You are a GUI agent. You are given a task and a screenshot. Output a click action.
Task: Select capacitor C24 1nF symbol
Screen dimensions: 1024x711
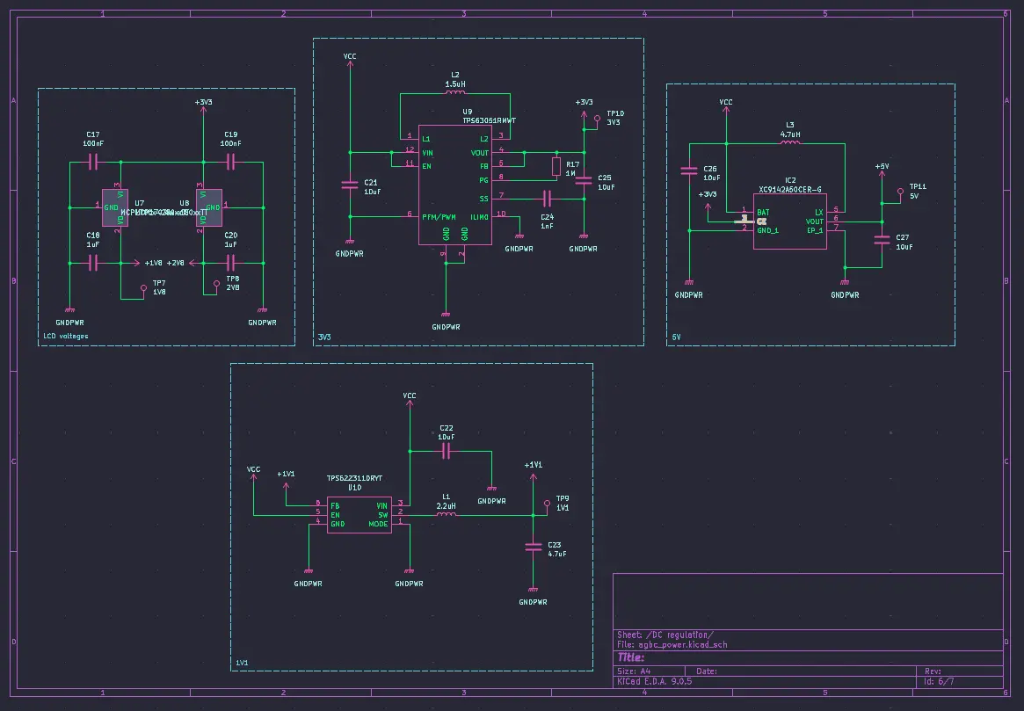[548, 199]
